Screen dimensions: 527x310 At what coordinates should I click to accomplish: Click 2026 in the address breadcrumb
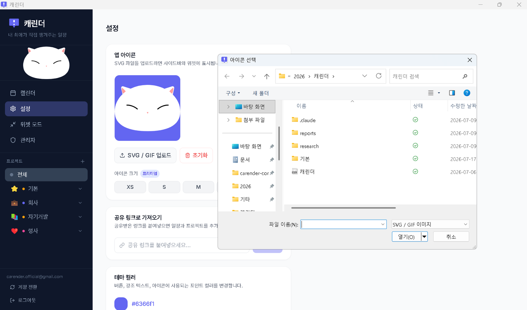(299, 77)
